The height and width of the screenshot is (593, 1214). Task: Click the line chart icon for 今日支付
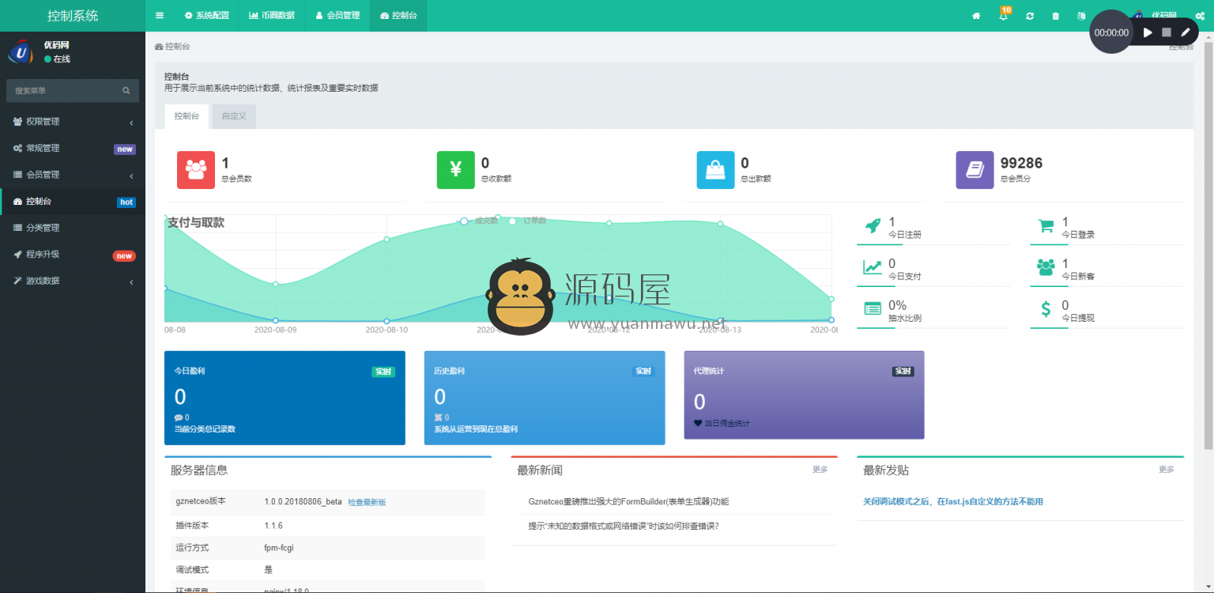coord(873,267)
